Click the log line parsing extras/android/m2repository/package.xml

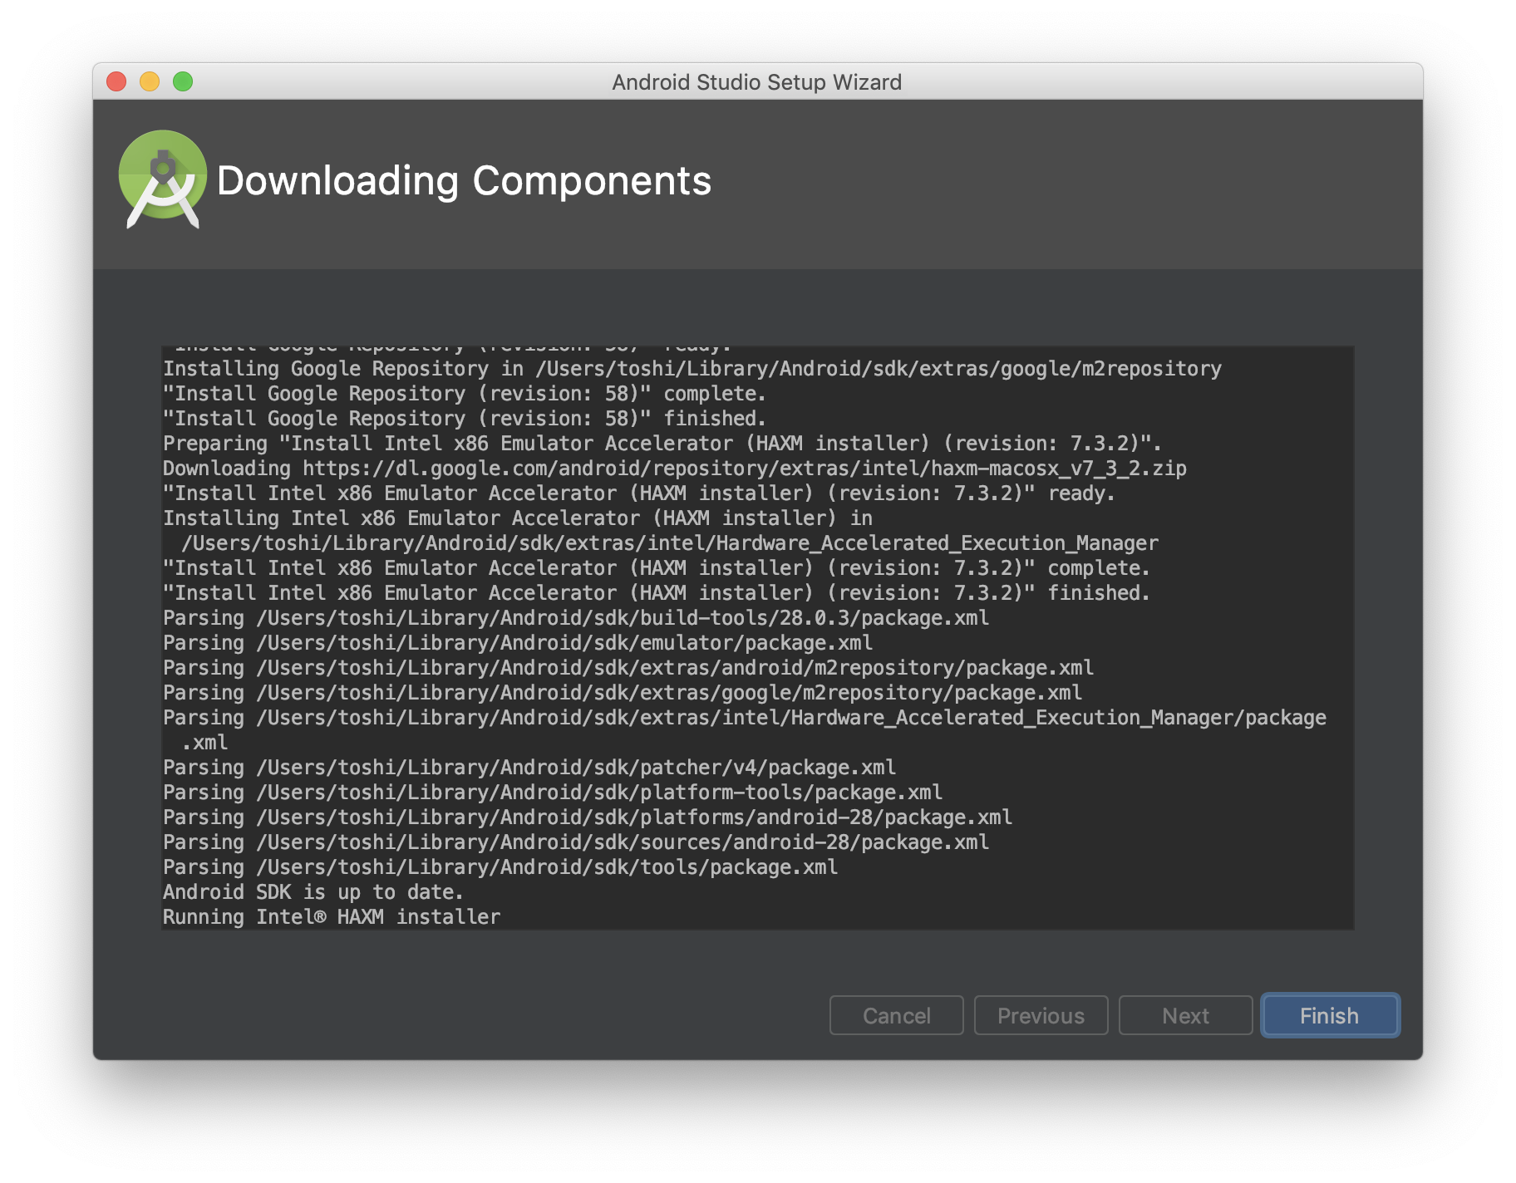[x=628, y=668]
